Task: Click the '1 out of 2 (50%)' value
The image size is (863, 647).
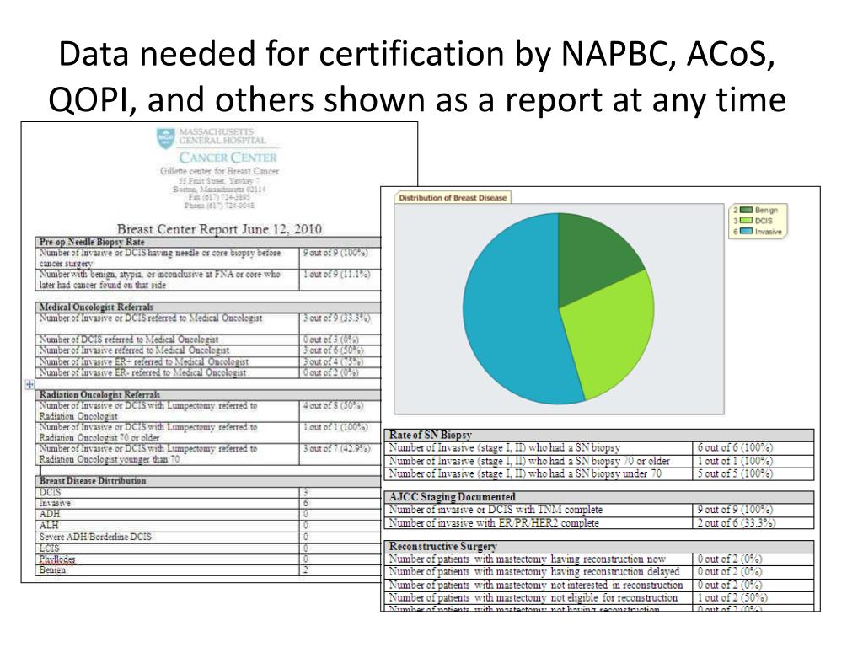Action: tap(732, 597)
